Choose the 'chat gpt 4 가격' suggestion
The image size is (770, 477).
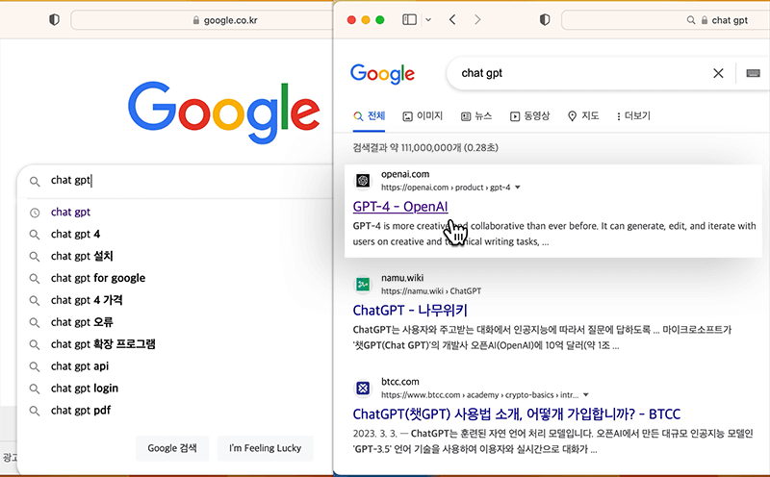point(87,300)
